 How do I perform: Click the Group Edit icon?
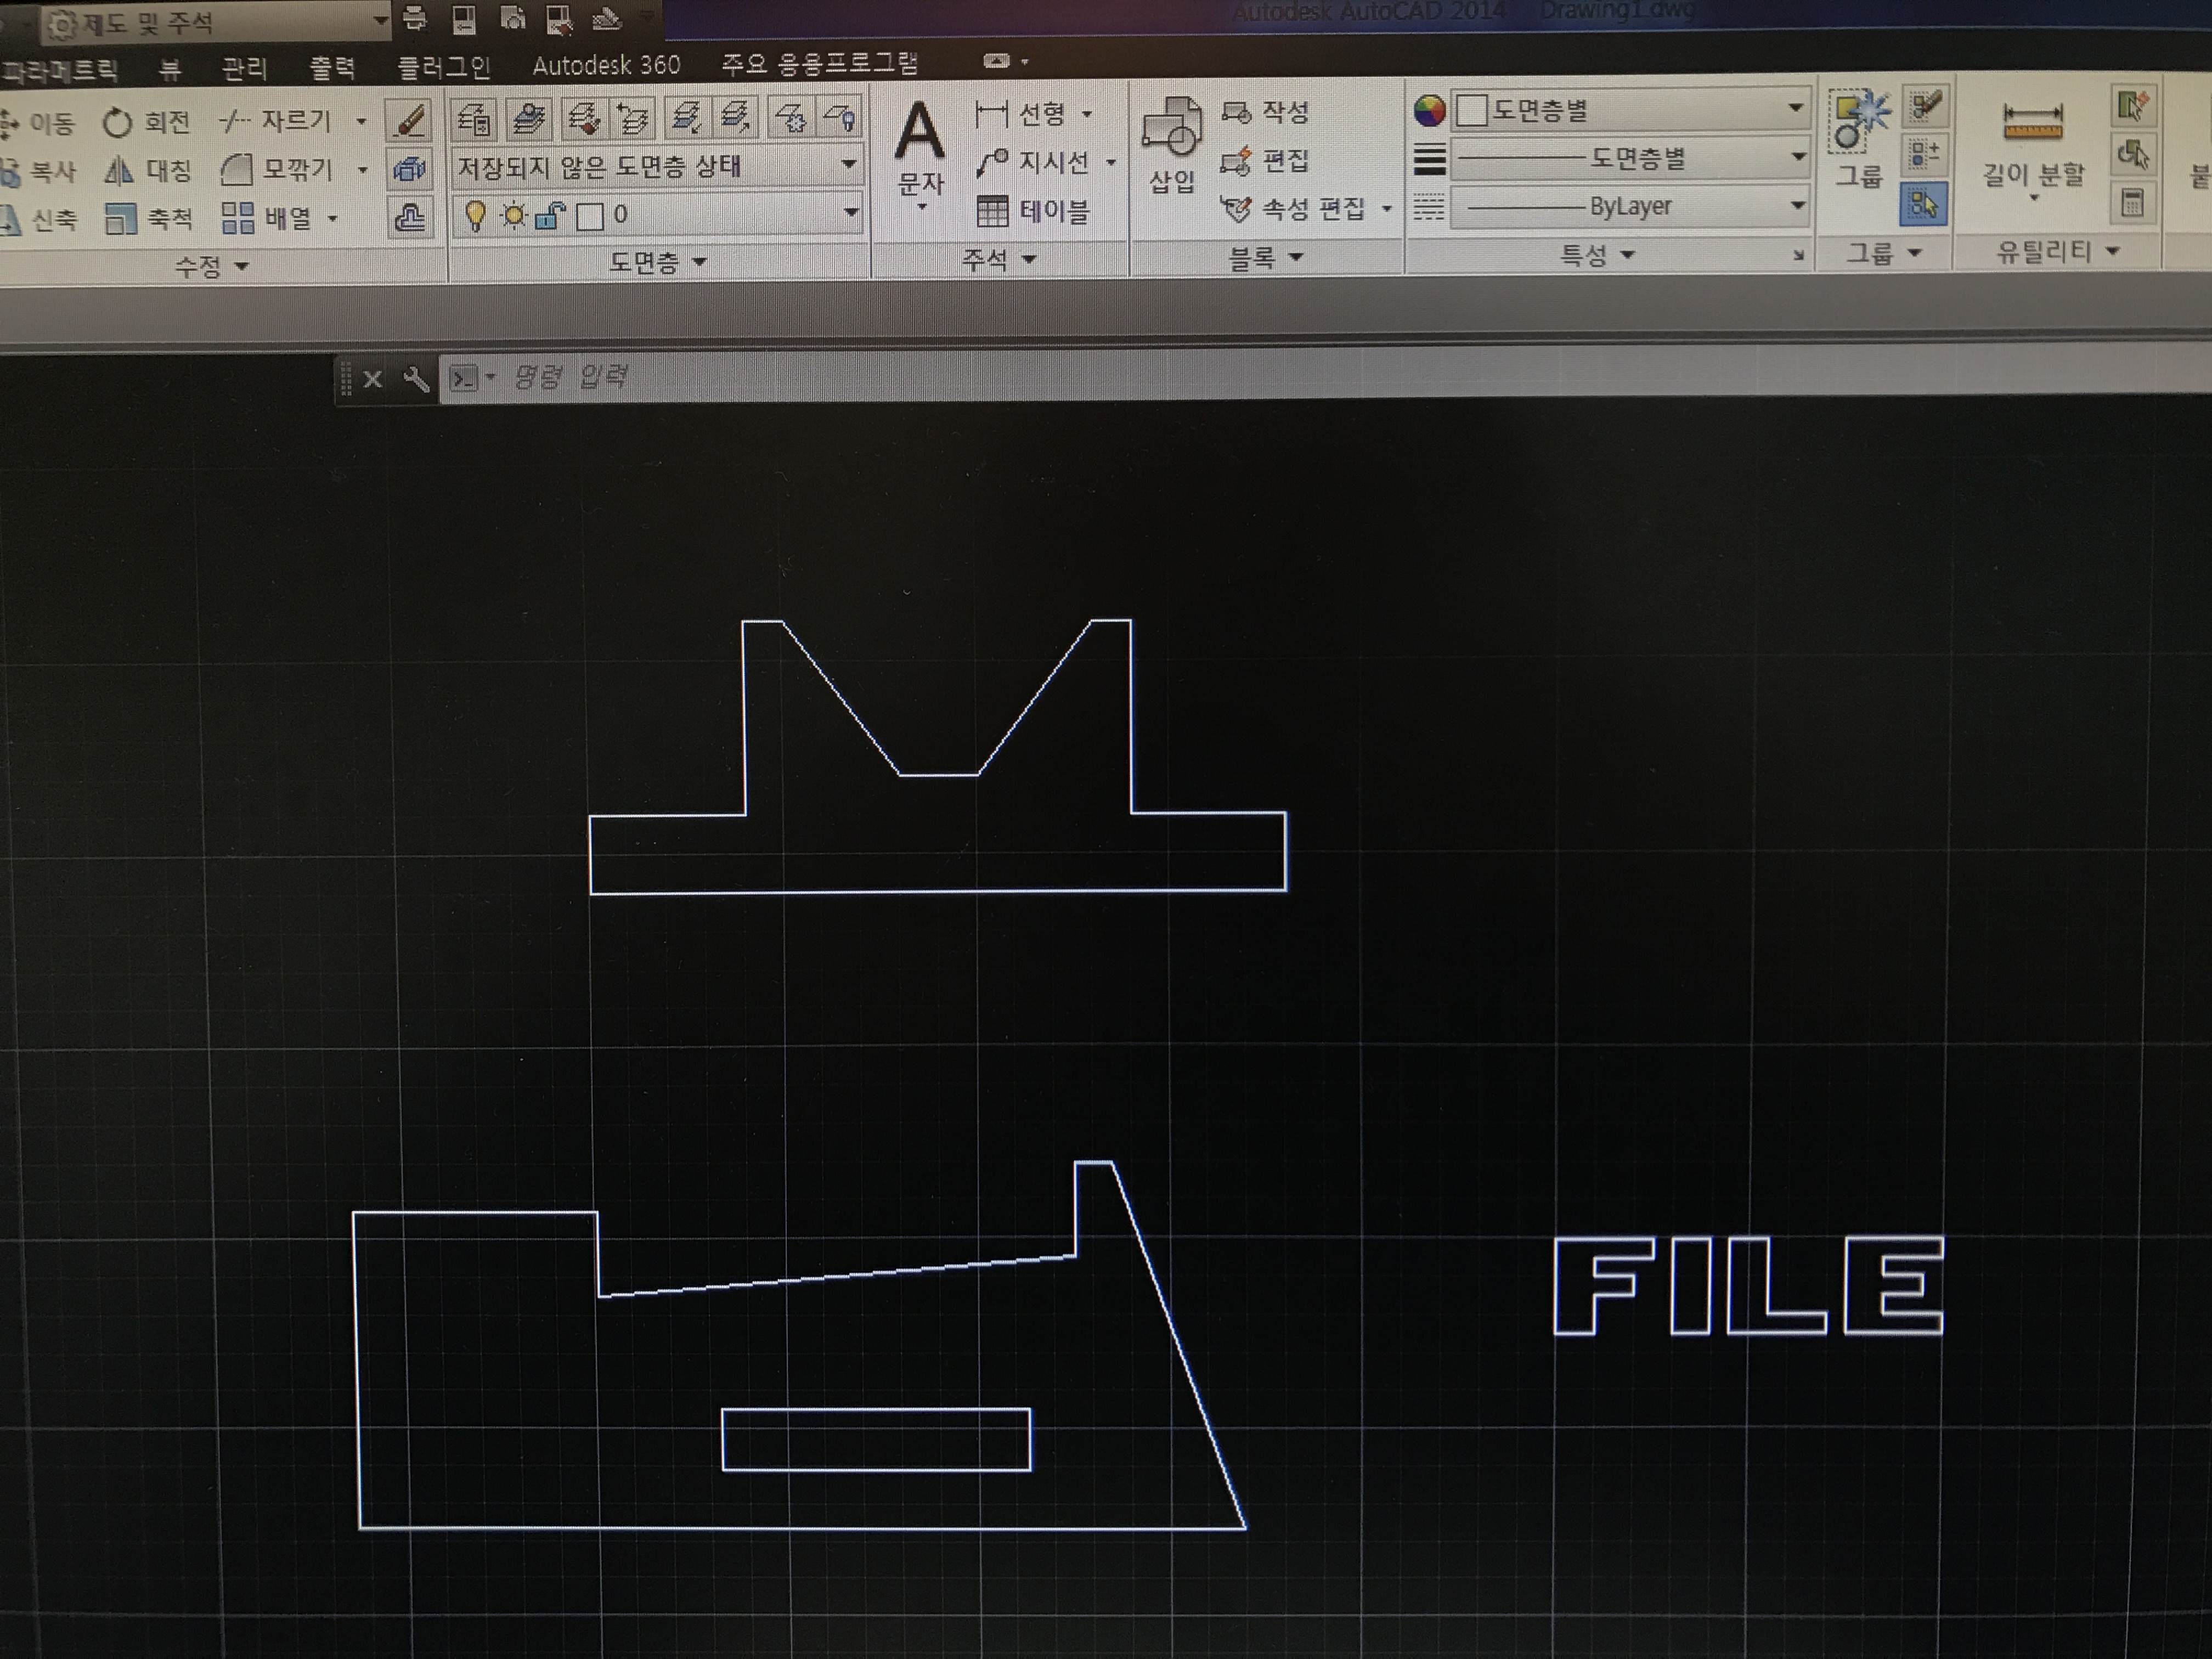(1924, 107)
